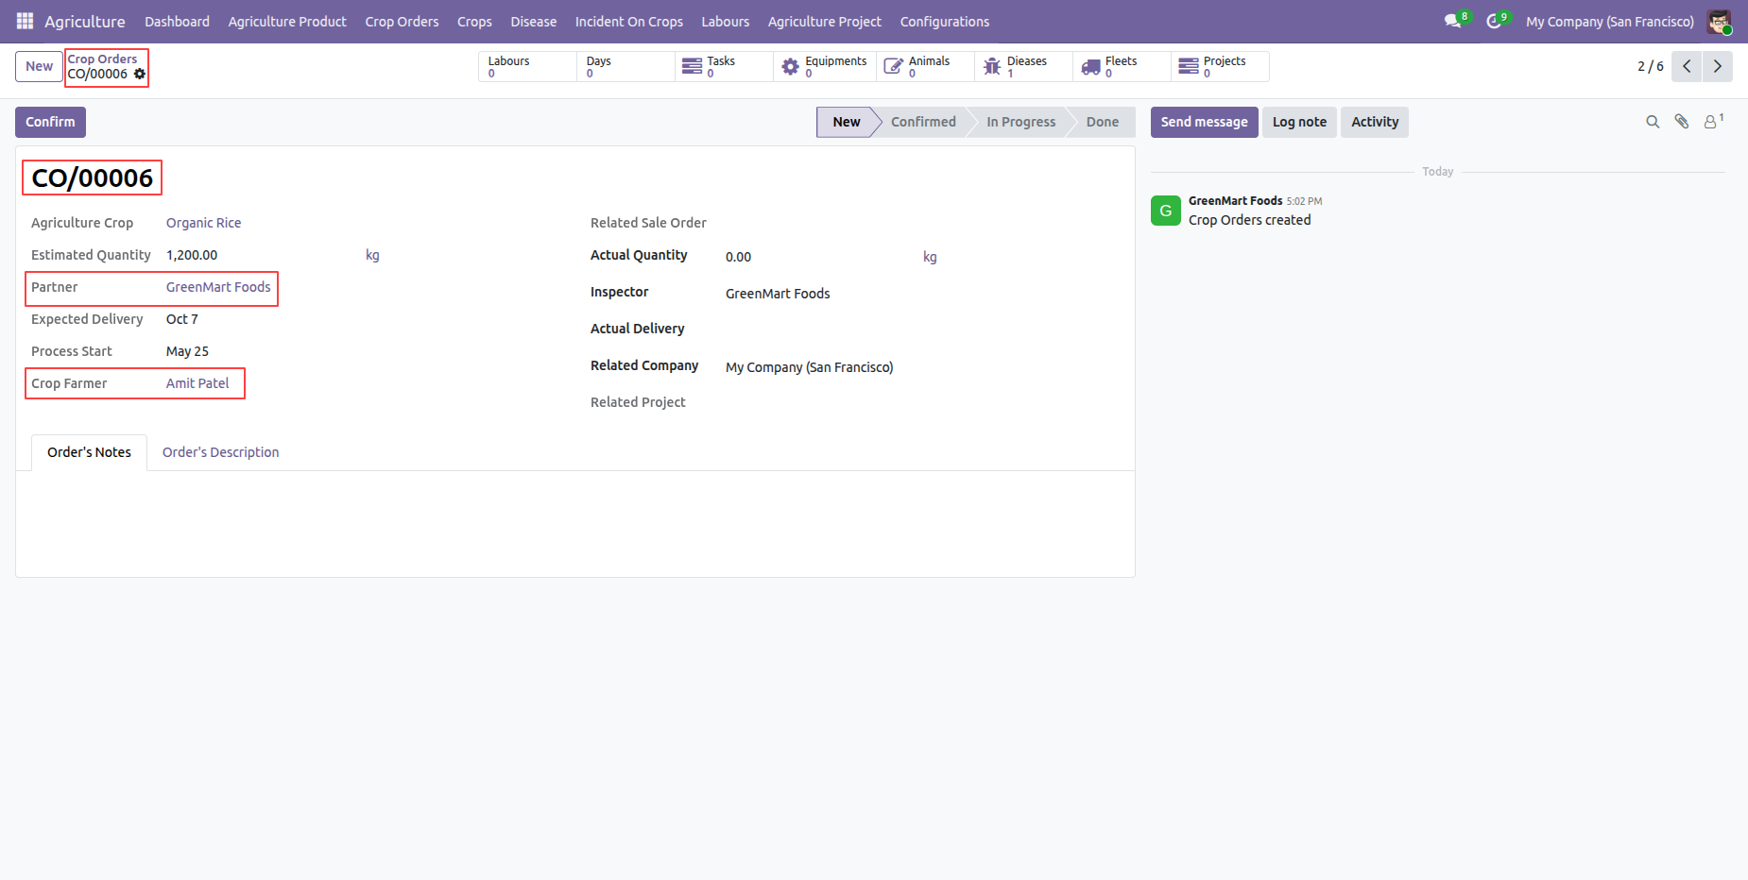This screenshot has width=1748, height=880.
Task: Set status to Confirmed stage
Action: pyautogui.click(x=923, y=122)
